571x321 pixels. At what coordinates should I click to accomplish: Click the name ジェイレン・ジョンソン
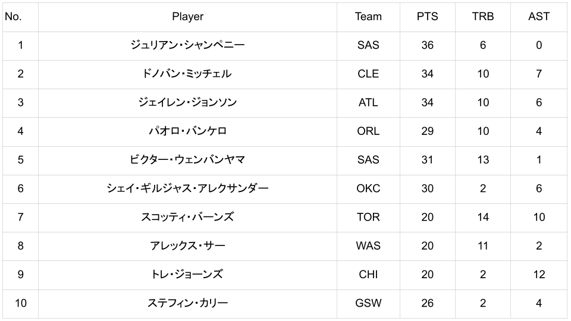tap(187, 102)
